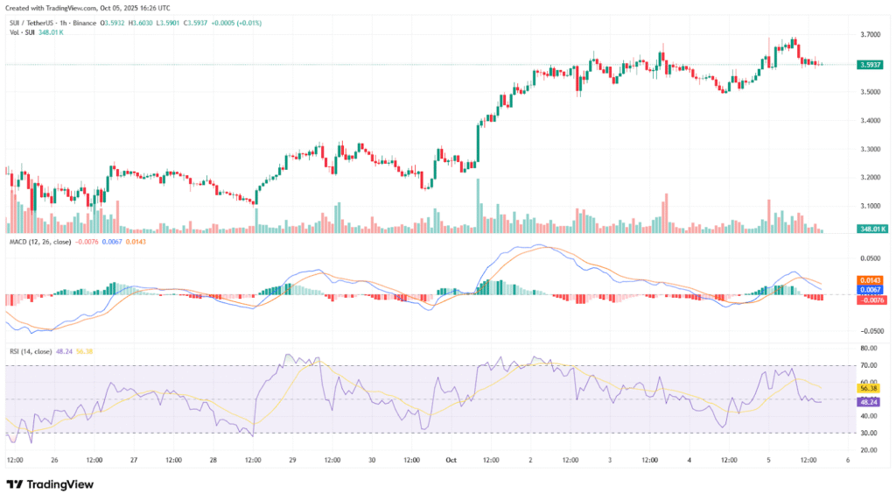Click the 3.7000 price level on axis

point(871,35)
